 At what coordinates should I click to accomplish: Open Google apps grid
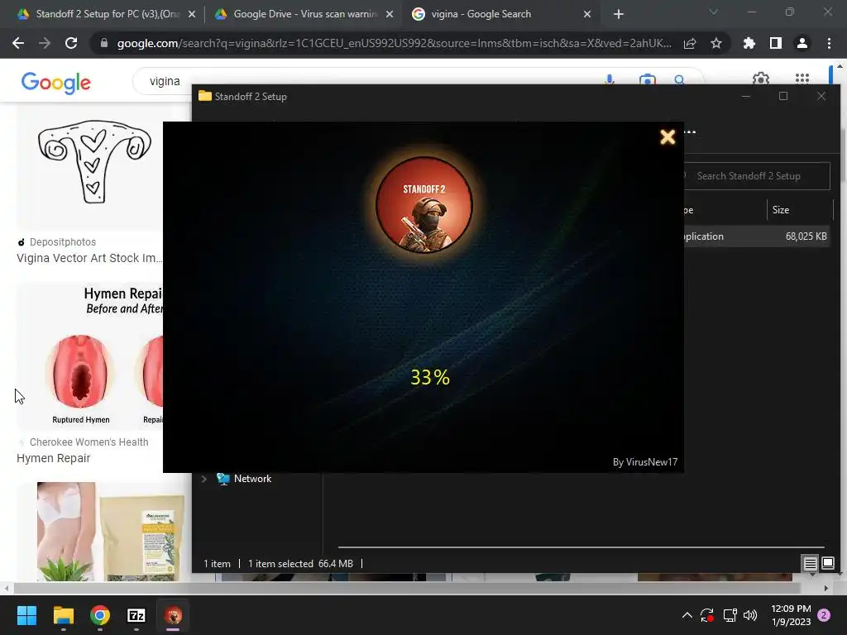click(802, 79)
